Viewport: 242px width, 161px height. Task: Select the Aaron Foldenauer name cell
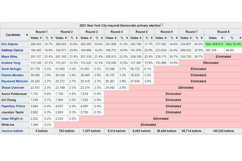pos(15,94)
